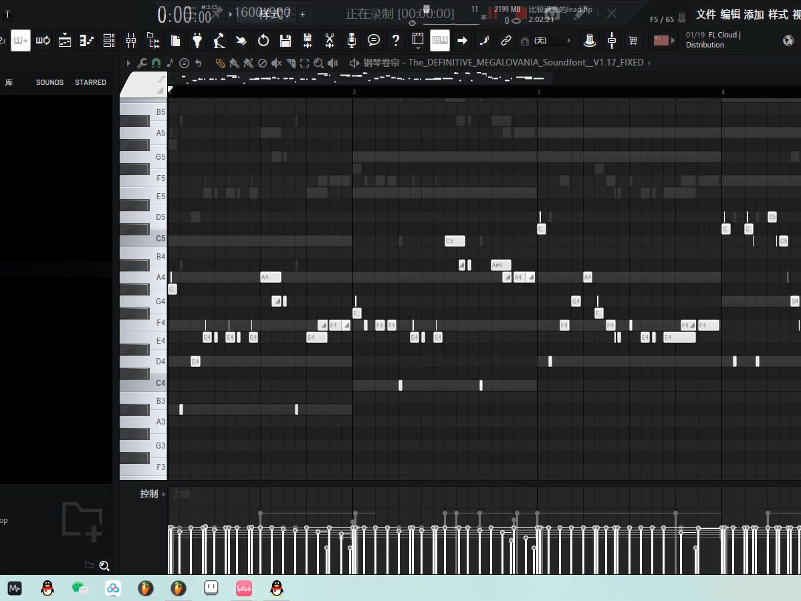Select the delete tool in piano roll
This screenshot has height=601, width=801.
tap(262, 63)
